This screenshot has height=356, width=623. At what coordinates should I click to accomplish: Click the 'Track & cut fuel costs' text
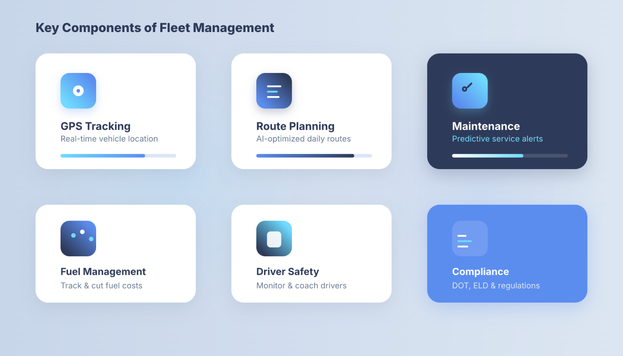[101, 285]
